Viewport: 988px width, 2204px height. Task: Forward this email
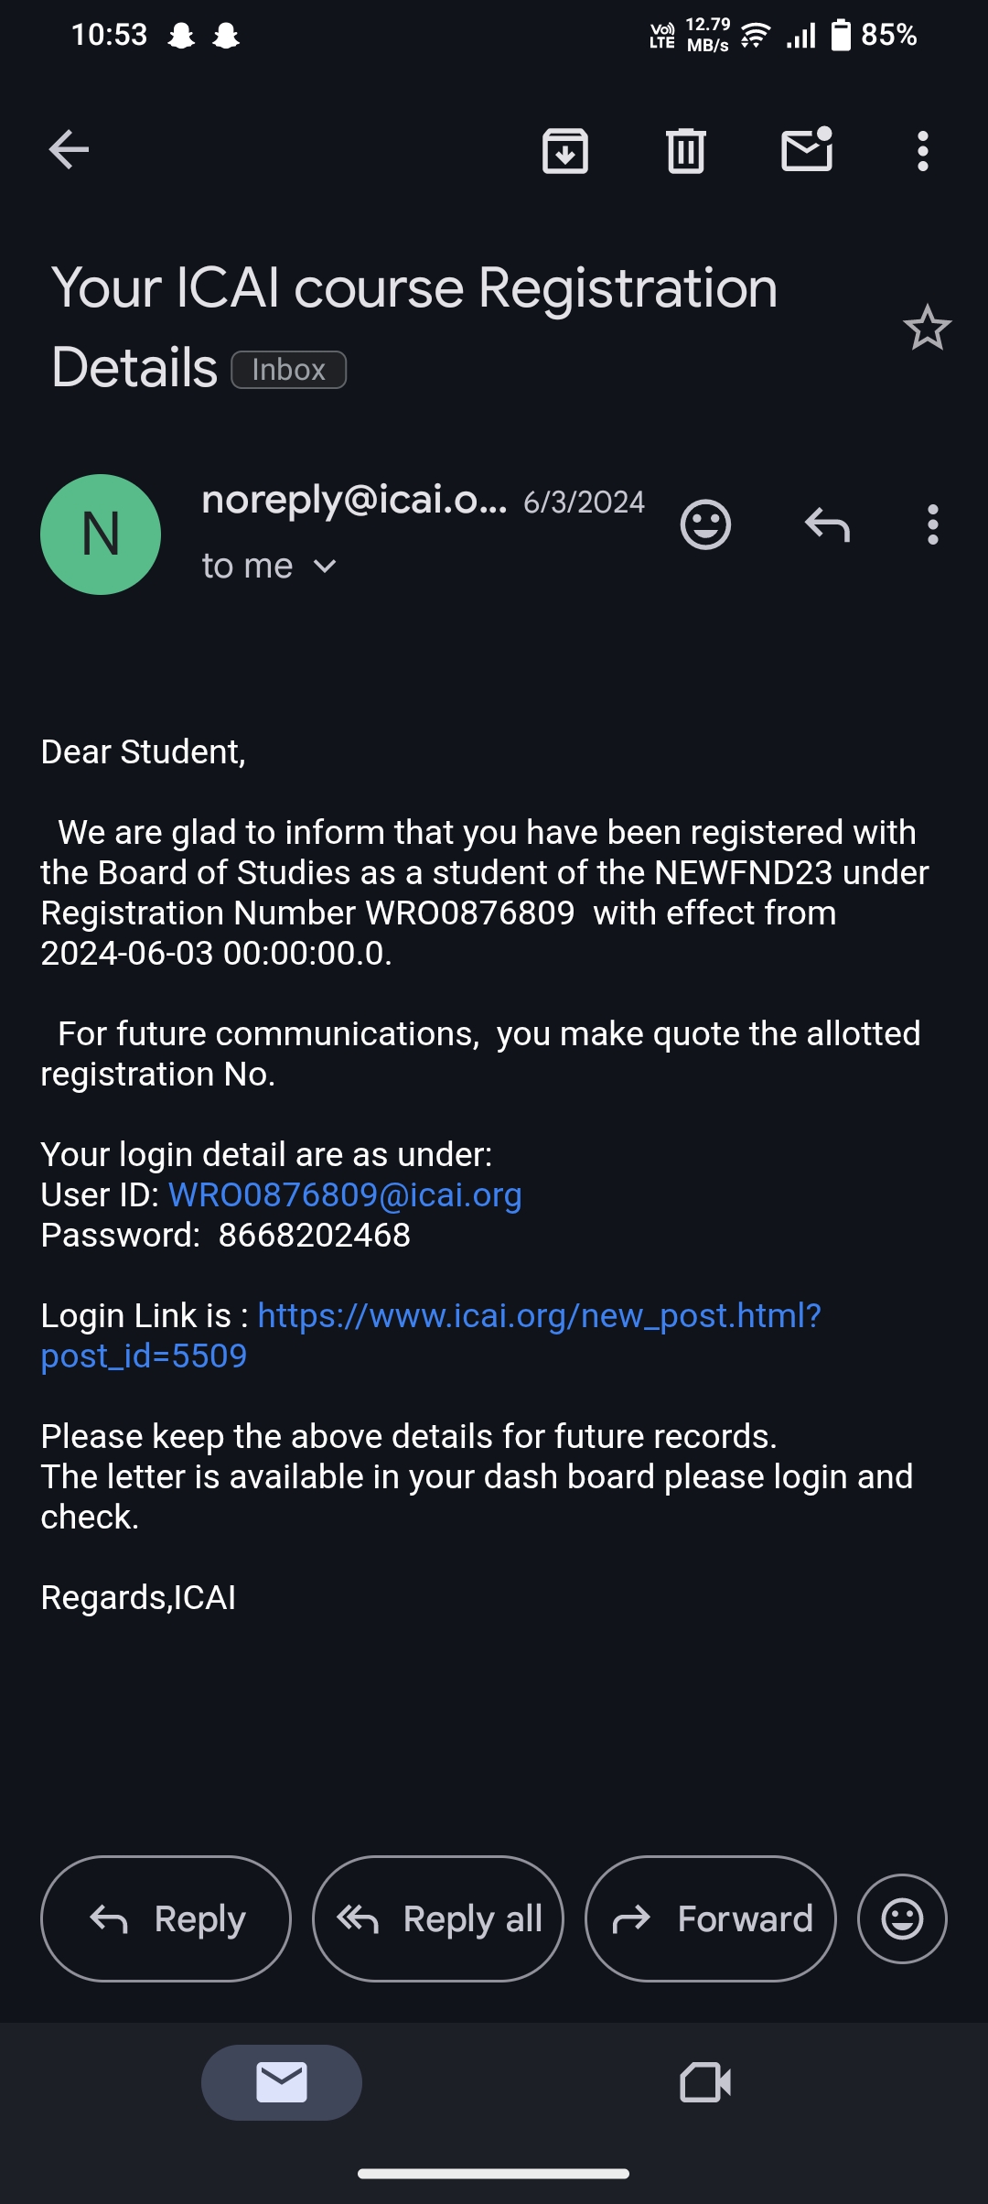710,1918
